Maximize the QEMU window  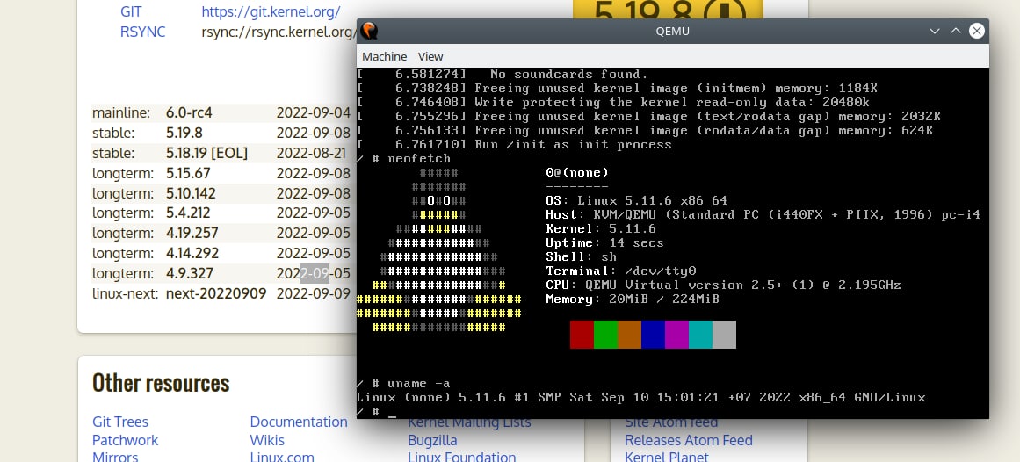(x=956, y=31)
